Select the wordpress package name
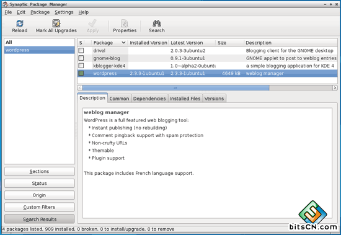 tap(105, 73)
